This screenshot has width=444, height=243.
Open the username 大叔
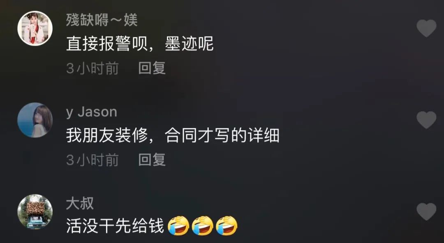coord(80,204)
